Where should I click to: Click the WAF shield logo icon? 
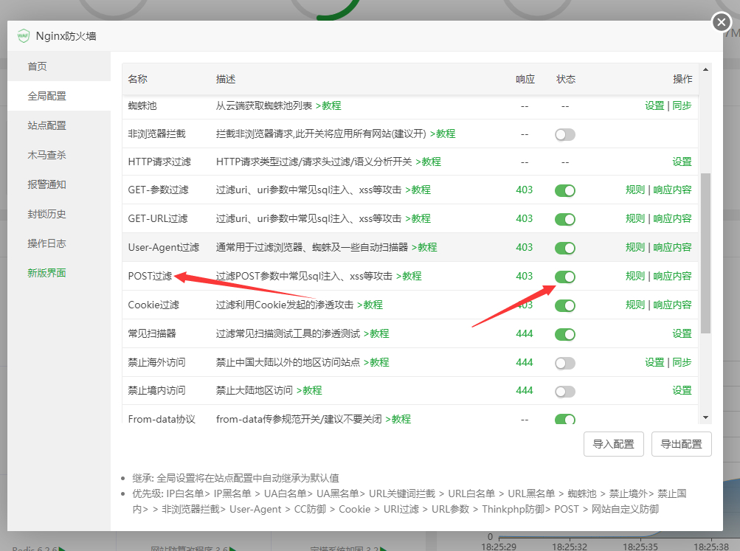[23, 35]
